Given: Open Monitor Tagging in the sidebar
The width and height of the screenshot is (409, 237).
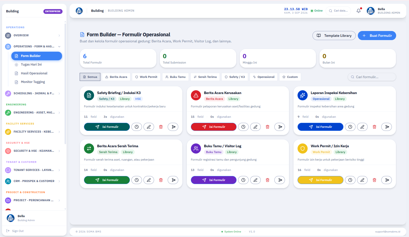Looking at the screenshot, I should (x=33, y=82).
